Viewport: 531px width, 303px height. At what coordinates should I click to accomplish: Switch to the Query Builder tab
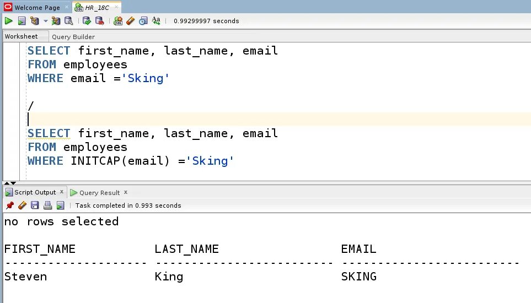[73, 37]
